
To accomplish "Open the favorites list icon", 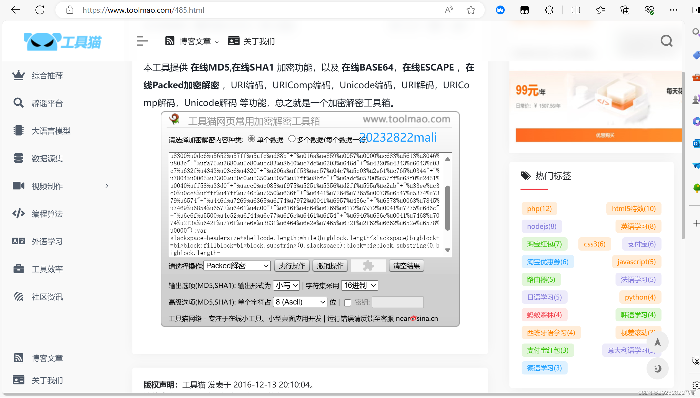I will click(x=600, y=10).
